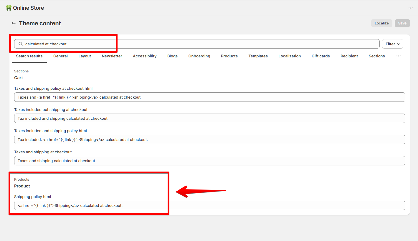Edit the Shipping policy html field

click(x=209, y=205)
